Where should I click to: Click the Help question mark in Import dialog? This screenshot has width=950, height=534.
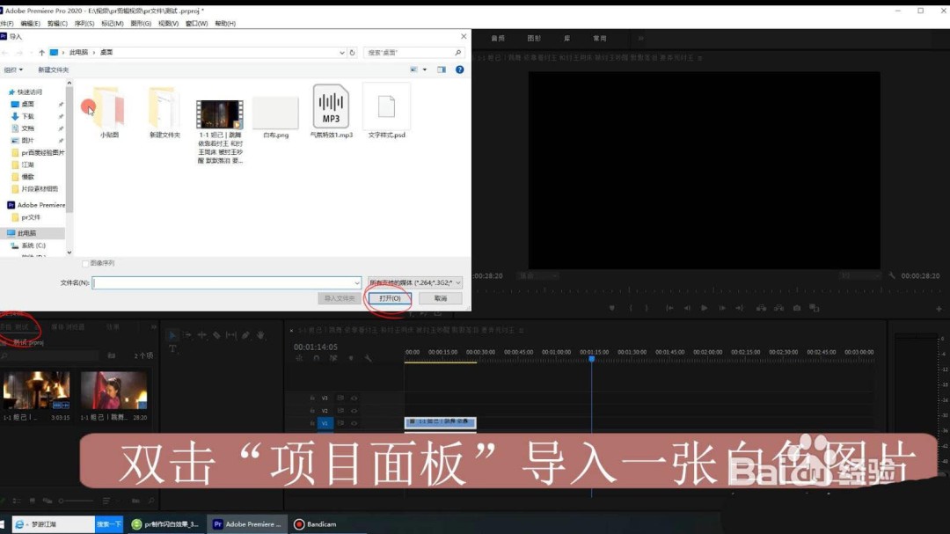point(460,69)
